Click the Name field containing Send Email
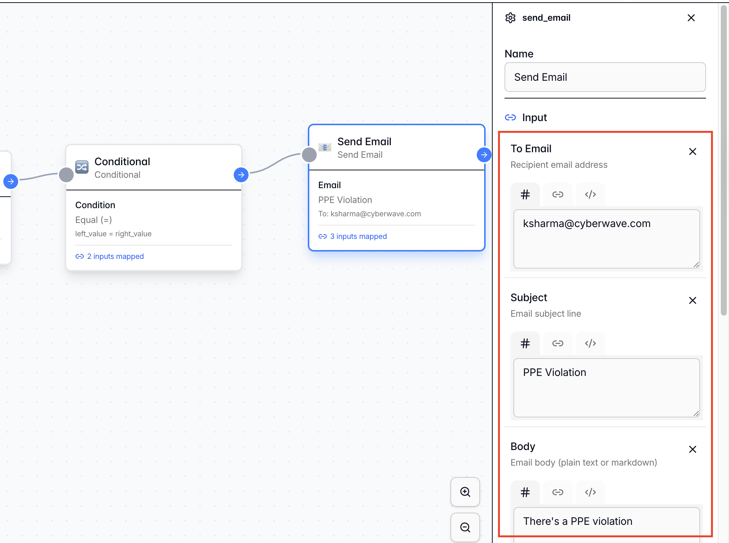Screen dimensions: 729x543 click(605, 77)
